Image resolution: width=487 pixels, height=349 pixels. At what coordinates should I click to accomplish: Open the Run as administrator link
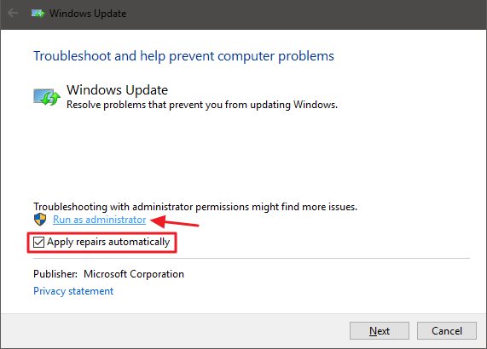100,220
